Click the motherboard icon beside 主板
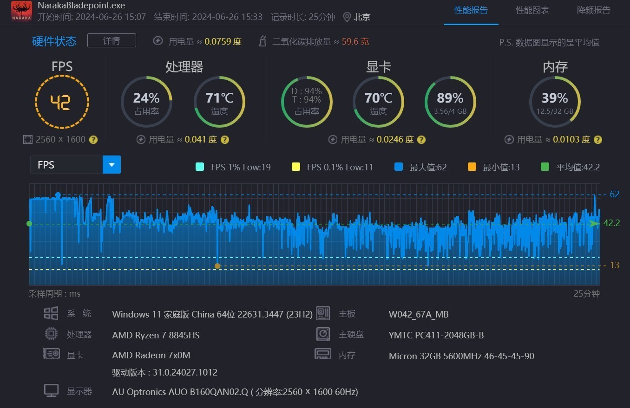 (323, 313)
